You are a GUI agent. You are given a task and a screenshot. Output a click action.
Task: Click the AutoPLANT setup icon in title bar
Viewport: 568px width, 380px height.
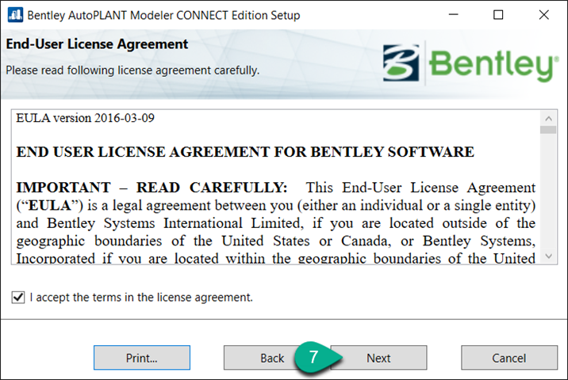[15, 15]
